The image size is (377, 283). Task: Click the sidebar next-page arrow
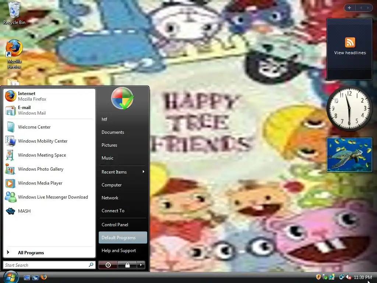368,8
